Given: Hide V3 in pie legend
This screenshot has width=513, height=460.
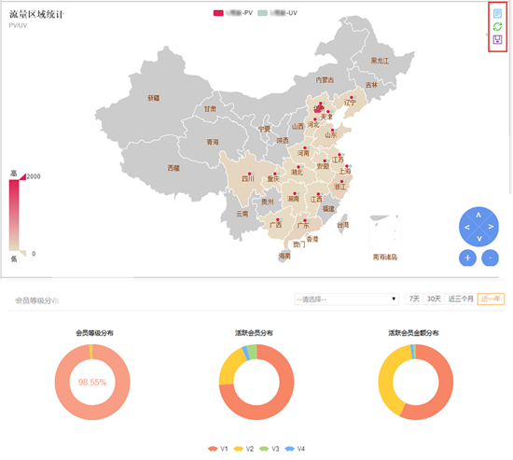Looking at the screenshot, I should (269, 449).
